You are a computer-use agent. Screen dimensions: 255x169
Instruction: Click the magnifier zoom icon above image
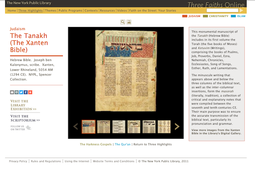coord(123,22)
